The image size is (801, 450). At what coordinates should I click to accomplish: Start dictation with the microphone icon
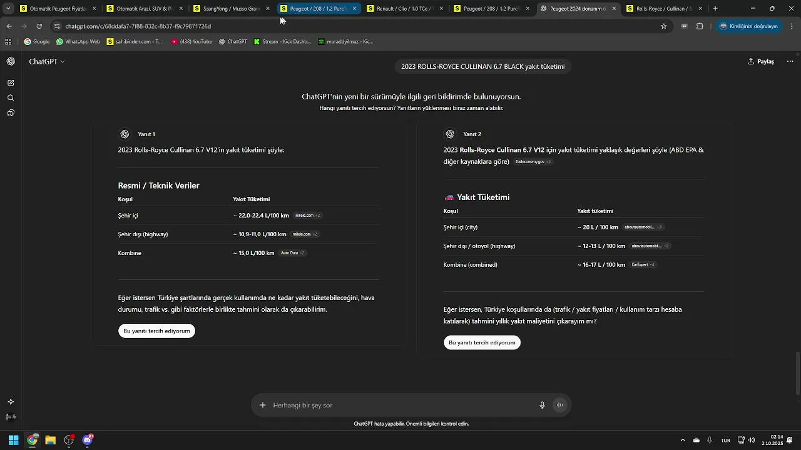(x=543, y=405)
